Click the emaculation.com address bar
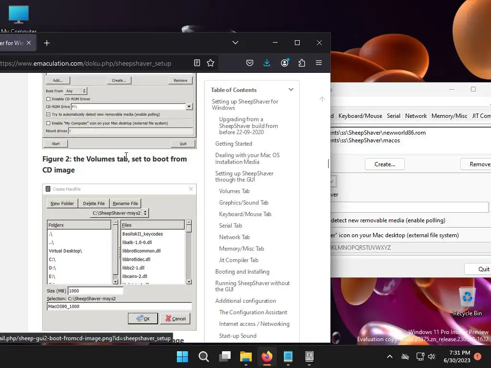 pyautogui.click(x=94, y=63)
